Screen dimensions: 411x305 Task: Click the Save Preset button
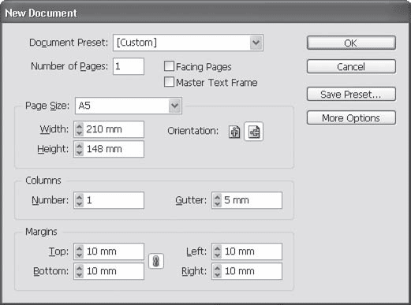coord(351,94)
